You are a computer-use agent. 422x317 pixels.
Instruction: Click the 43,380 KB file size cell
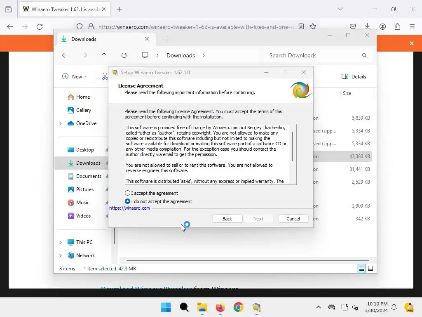point(359,156)
